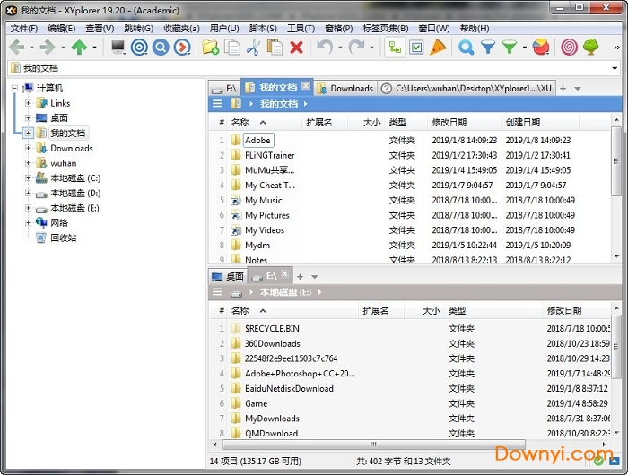
Task: Open the forward history dropdown arrow
Action: click(x=63, y=47)
